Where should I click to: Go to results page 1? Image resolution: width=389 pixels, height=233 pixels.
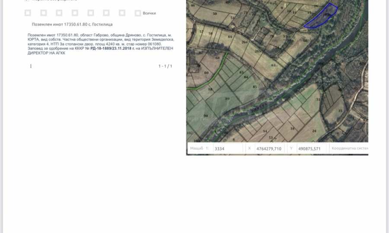click(31, 66)
